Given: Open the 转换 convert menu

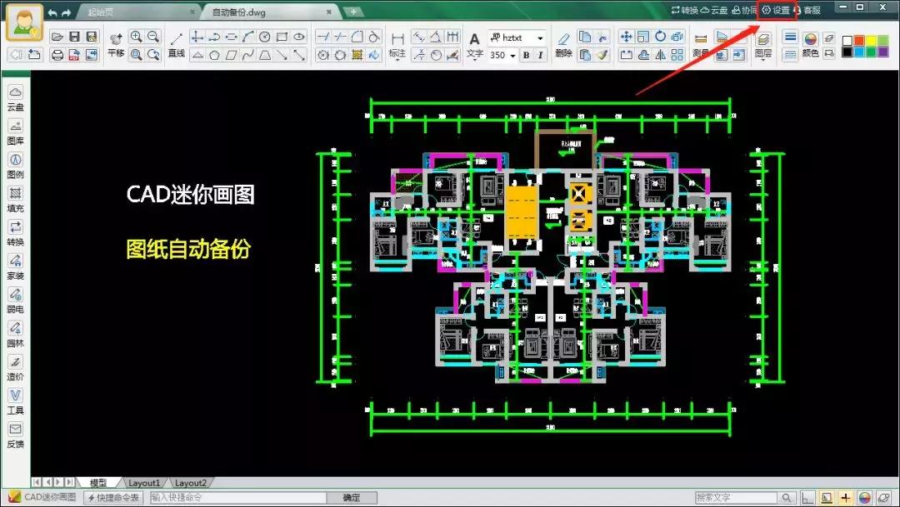Looking at the screenshot, I should coord(685,10).
